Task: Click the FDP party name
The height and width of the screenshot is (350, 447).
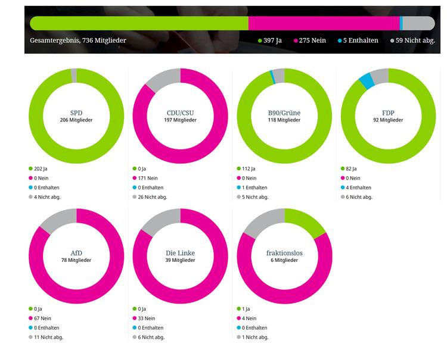Action: click(x=388, y=112)
